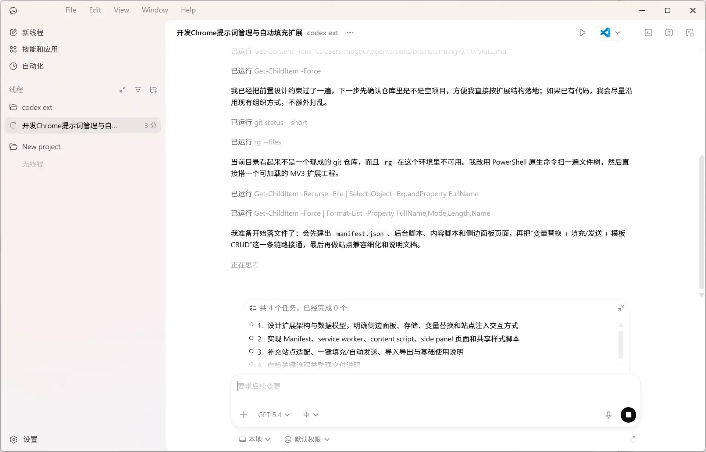Toggle task 2 Manifest status circle
The image size is (706, 452).
coord(251,338)
